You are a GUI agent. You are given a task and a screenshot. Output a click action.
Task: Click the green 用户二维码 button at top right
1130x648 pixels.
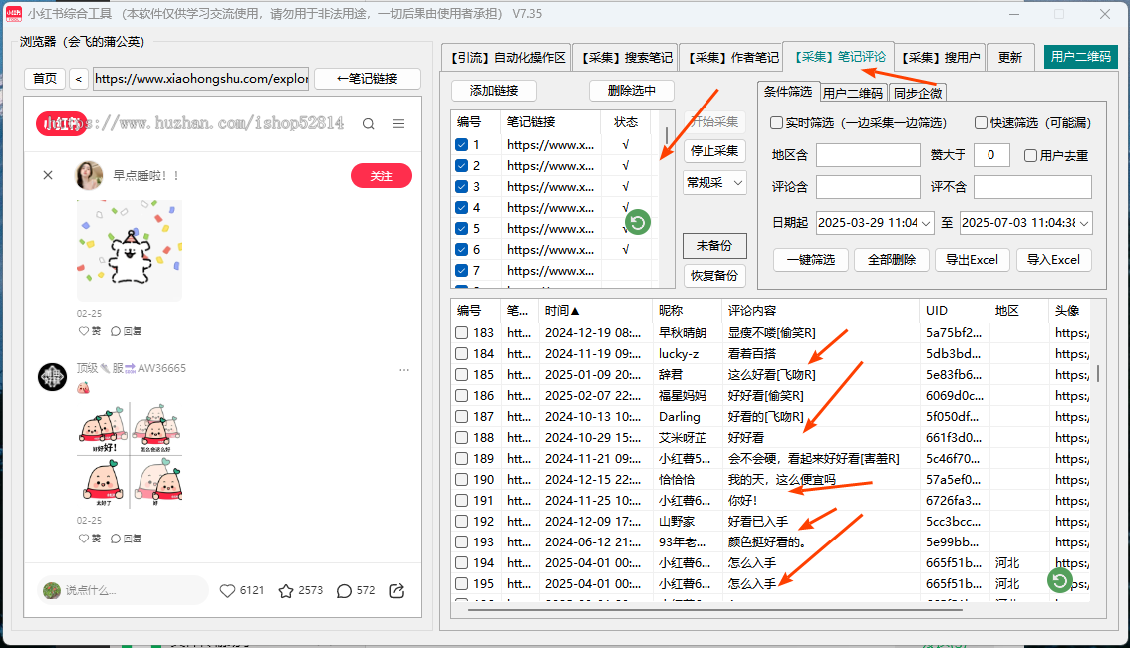(x=1081, y=56)
